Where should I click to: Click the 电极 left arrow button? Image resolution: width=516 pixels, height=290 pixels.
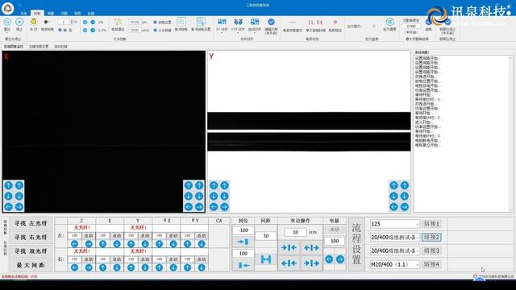click(x=329, y=259)
